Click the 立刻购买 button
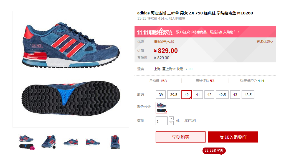Screen dimensions: 281x155 (181, 137)
